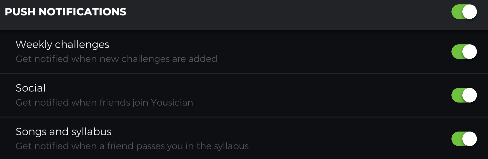488x159 pixels.
Task: Tap the white knob of the Push Notifications switch
Action: tap(470, 12)
